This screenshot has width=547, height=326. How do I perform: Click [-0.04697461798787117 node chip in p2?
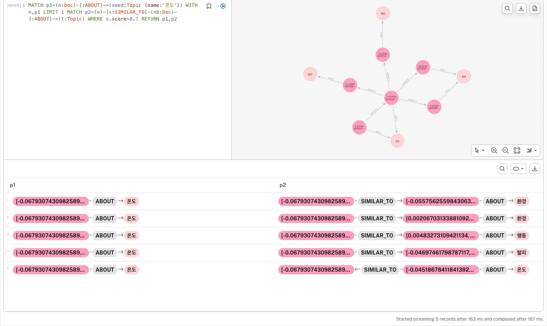[x=441, y=253]
